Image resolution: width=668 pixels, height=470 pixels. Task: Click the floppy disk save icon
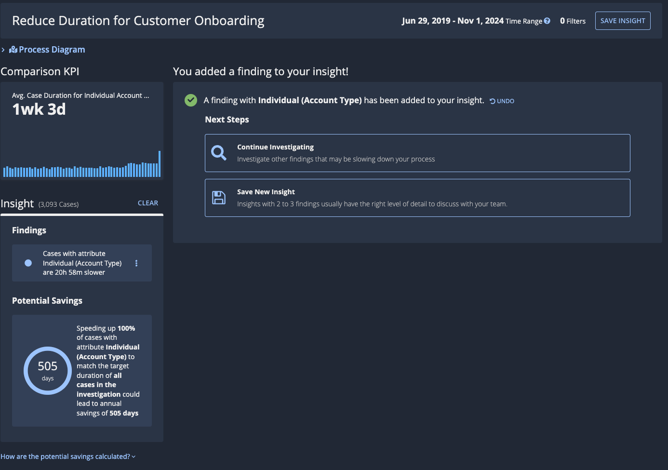point(219,198)
